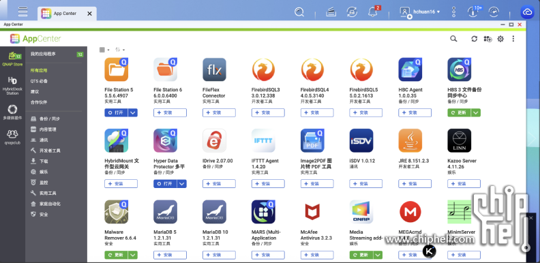Refresh the App Center app list
The image size is (540, 263).
pos(475,39)
